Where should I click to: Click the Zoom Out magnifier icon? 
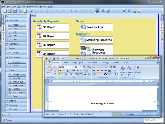[x=76, y=11]
